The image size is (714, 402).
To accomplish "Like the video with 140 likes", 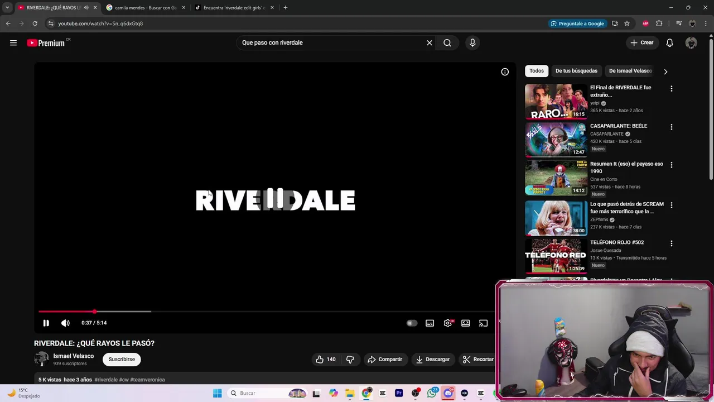I will [326, 360].
